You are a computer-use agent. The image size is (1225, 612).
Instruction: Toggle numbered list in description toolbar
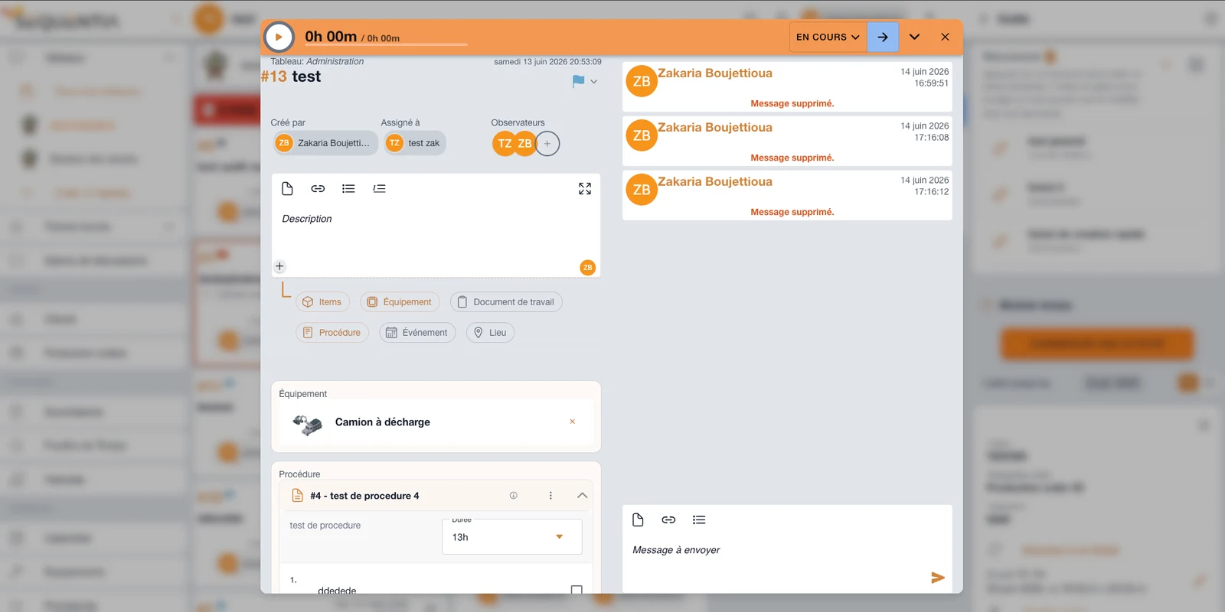point(379,188)
